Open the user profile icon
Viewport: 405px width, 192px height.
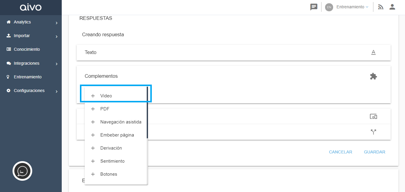[x=392, y=7]
